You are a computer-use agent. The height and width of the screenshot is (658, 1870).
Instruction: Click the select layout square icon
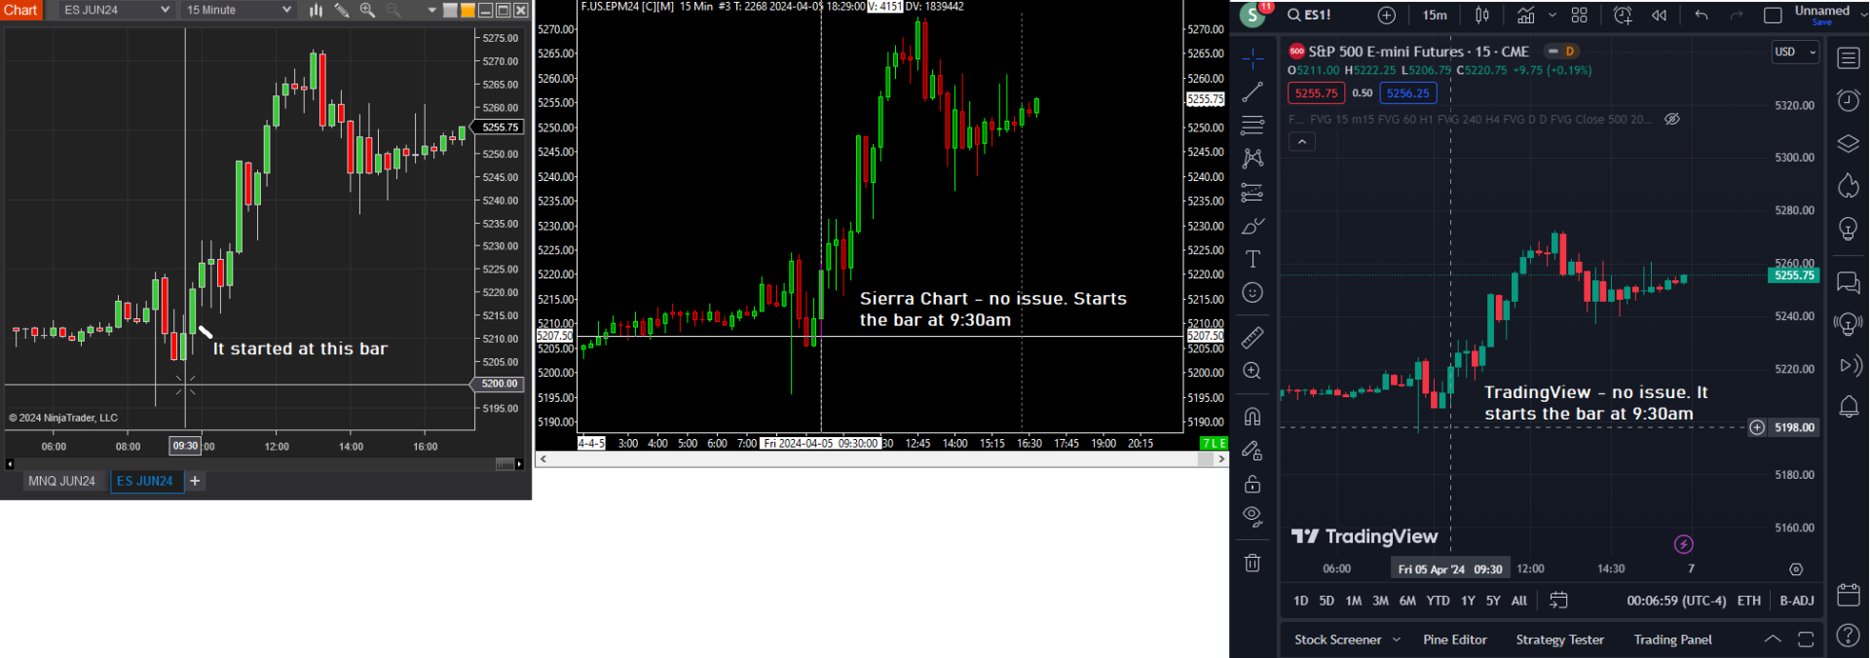[x=1773, y=15]
